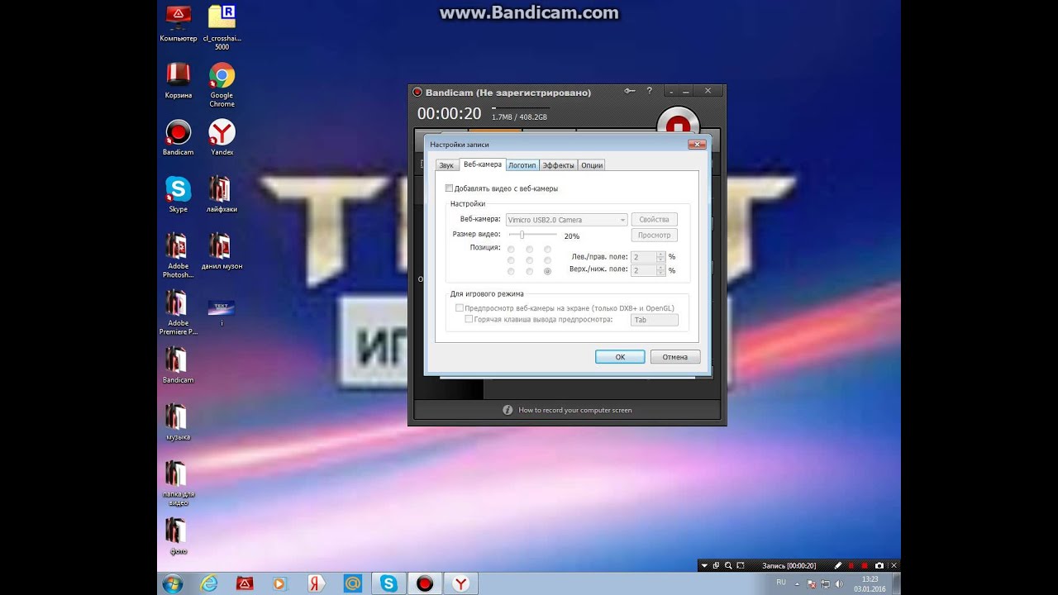
Task: Close the Настройки записи dialog
Action: click(697, 144)
